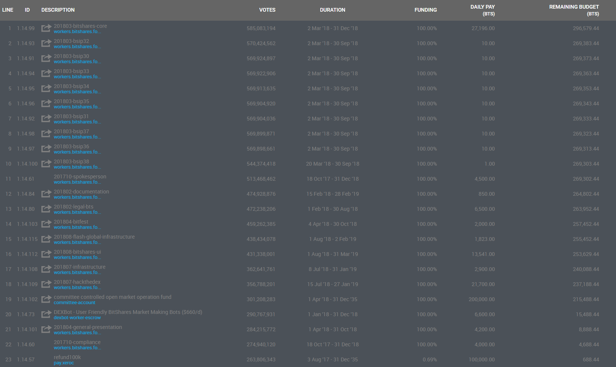Image resolution: width=616 pixels, height=367 pixels.
Task: Click vote count 263,806,343
Action: pos(261,359)
